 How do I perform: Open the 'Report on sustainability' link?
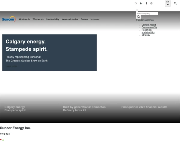pos(148,31)
